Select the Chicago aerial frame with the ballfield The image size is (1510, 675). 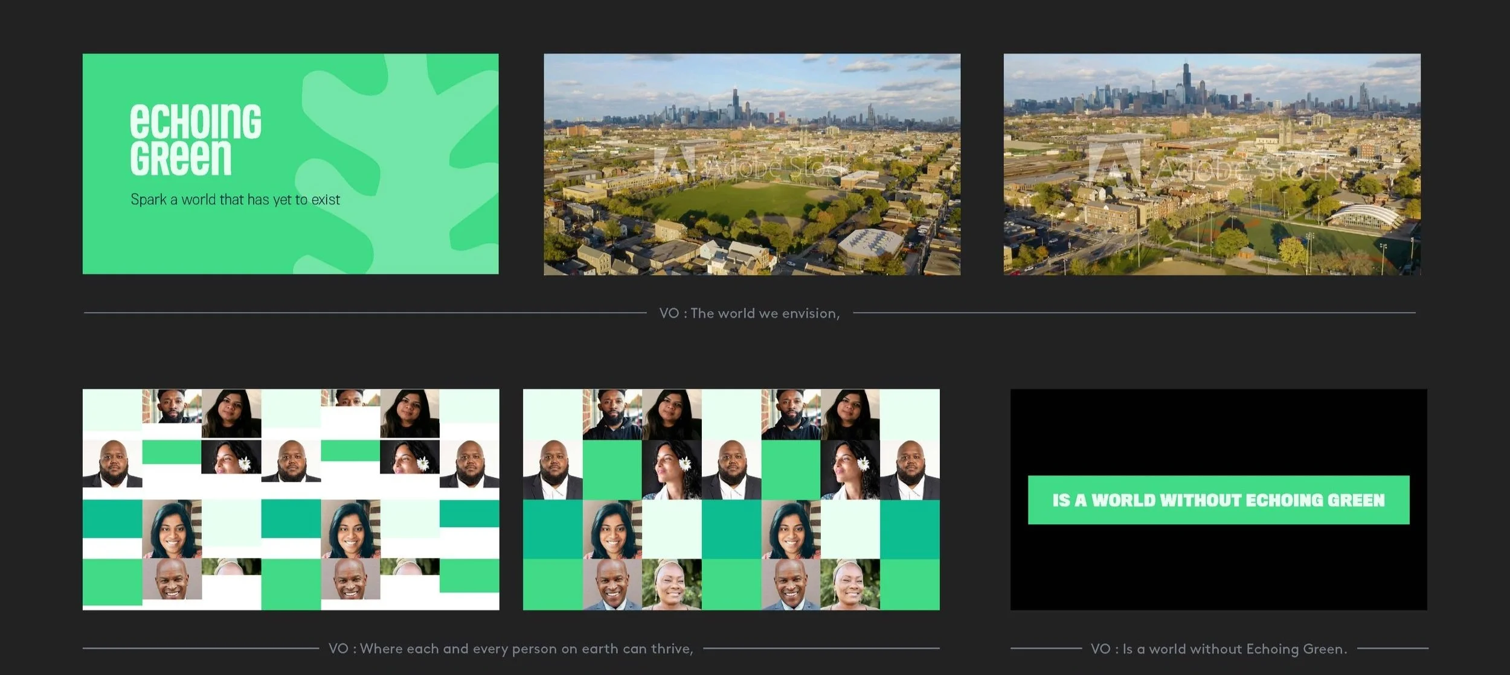[x=752, y=164]
